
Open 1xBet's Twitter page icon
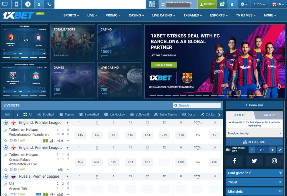(254, 161)
